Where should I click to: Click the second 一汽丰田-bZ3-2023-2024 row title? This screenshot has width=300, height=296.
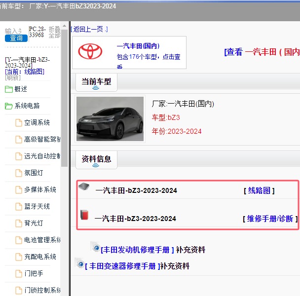135,219
